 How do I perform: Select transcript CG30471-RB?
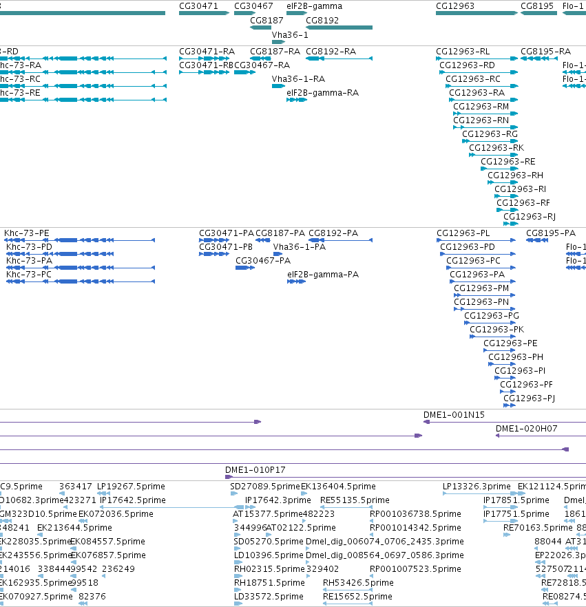click(x=204, y=72)
